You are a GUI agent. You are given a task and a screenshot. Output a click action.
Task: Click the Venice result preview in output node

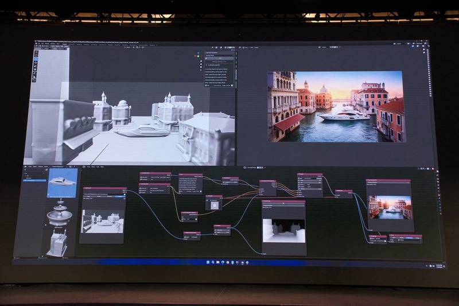[x=391, y=207]
